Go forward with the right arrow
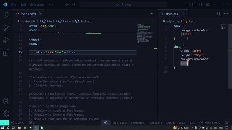 point(74,5)
